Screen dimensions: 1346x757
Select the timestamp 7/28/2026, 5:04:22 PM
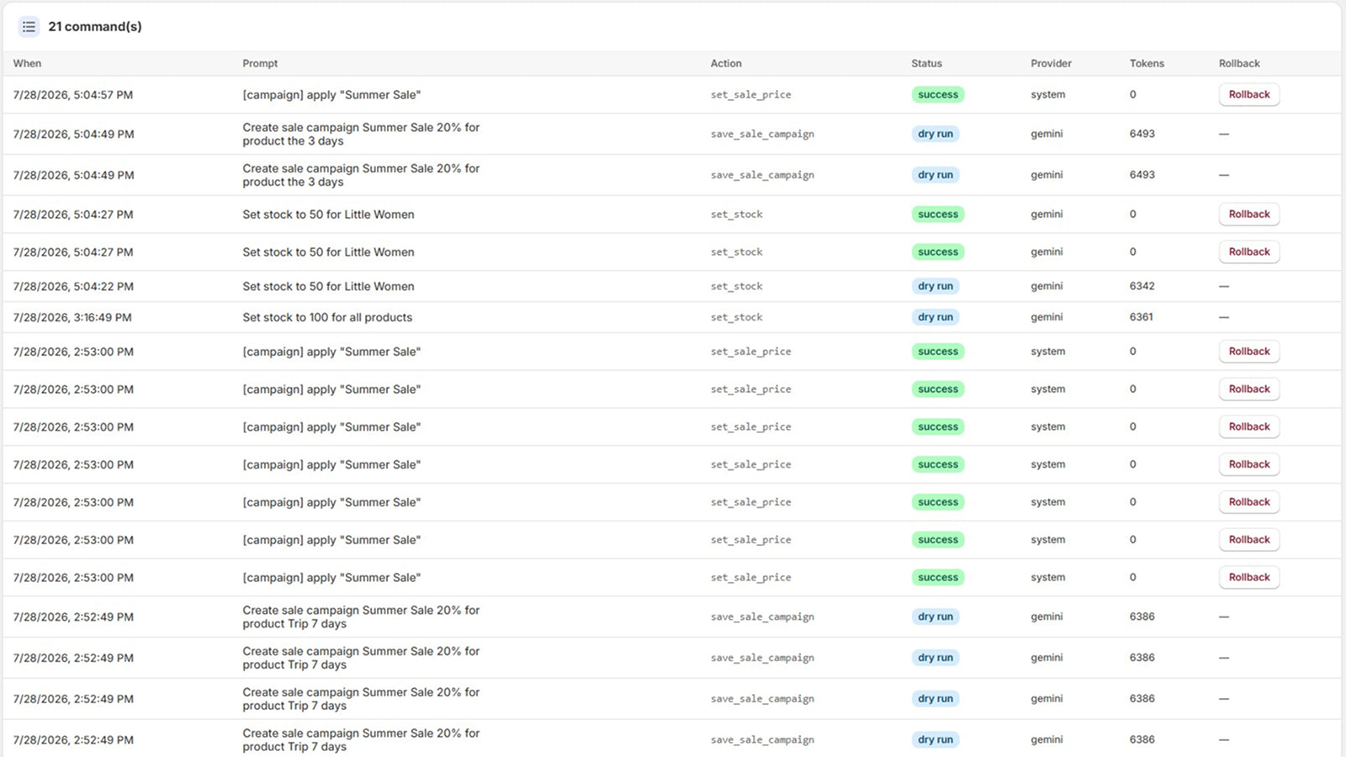pos(73,286)
